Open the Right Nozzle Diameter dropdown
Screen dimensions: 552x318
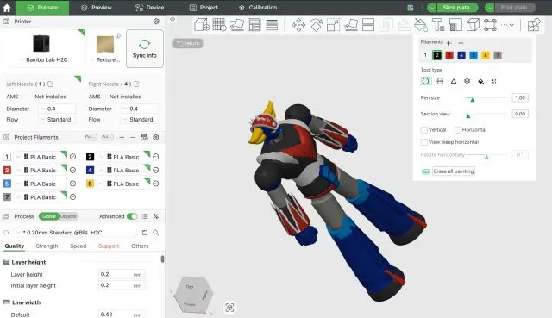coord(139,109)
